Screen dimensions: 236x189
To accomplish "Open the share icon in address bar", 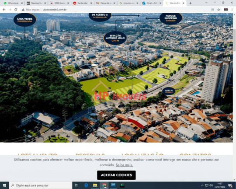I will pyautogui.click(x=213, y=10).
